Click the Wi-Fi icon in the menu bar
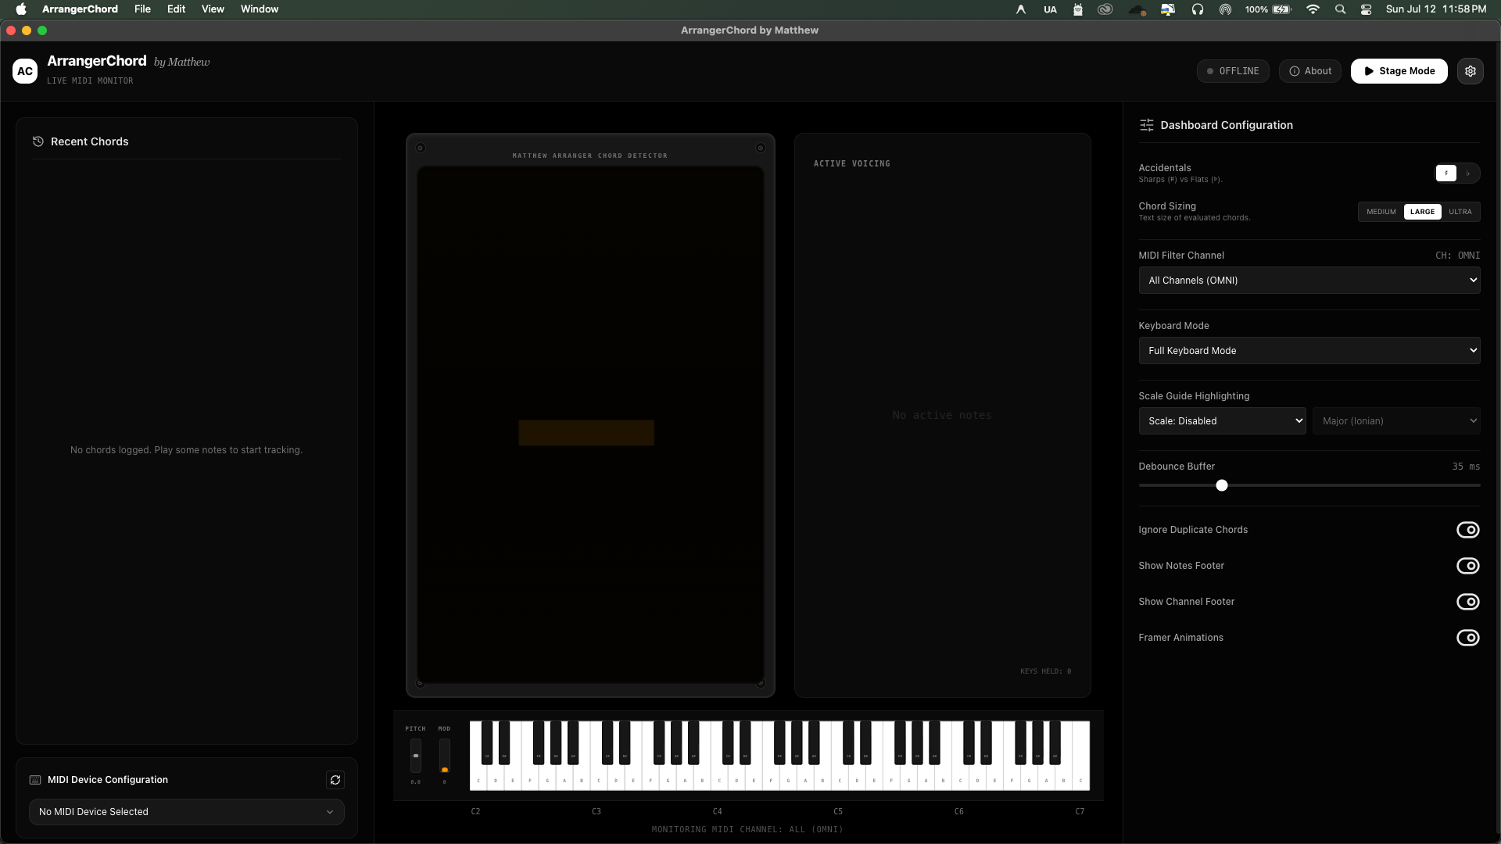Viewport: 1501px width, 844px height. pos(1313,9)
